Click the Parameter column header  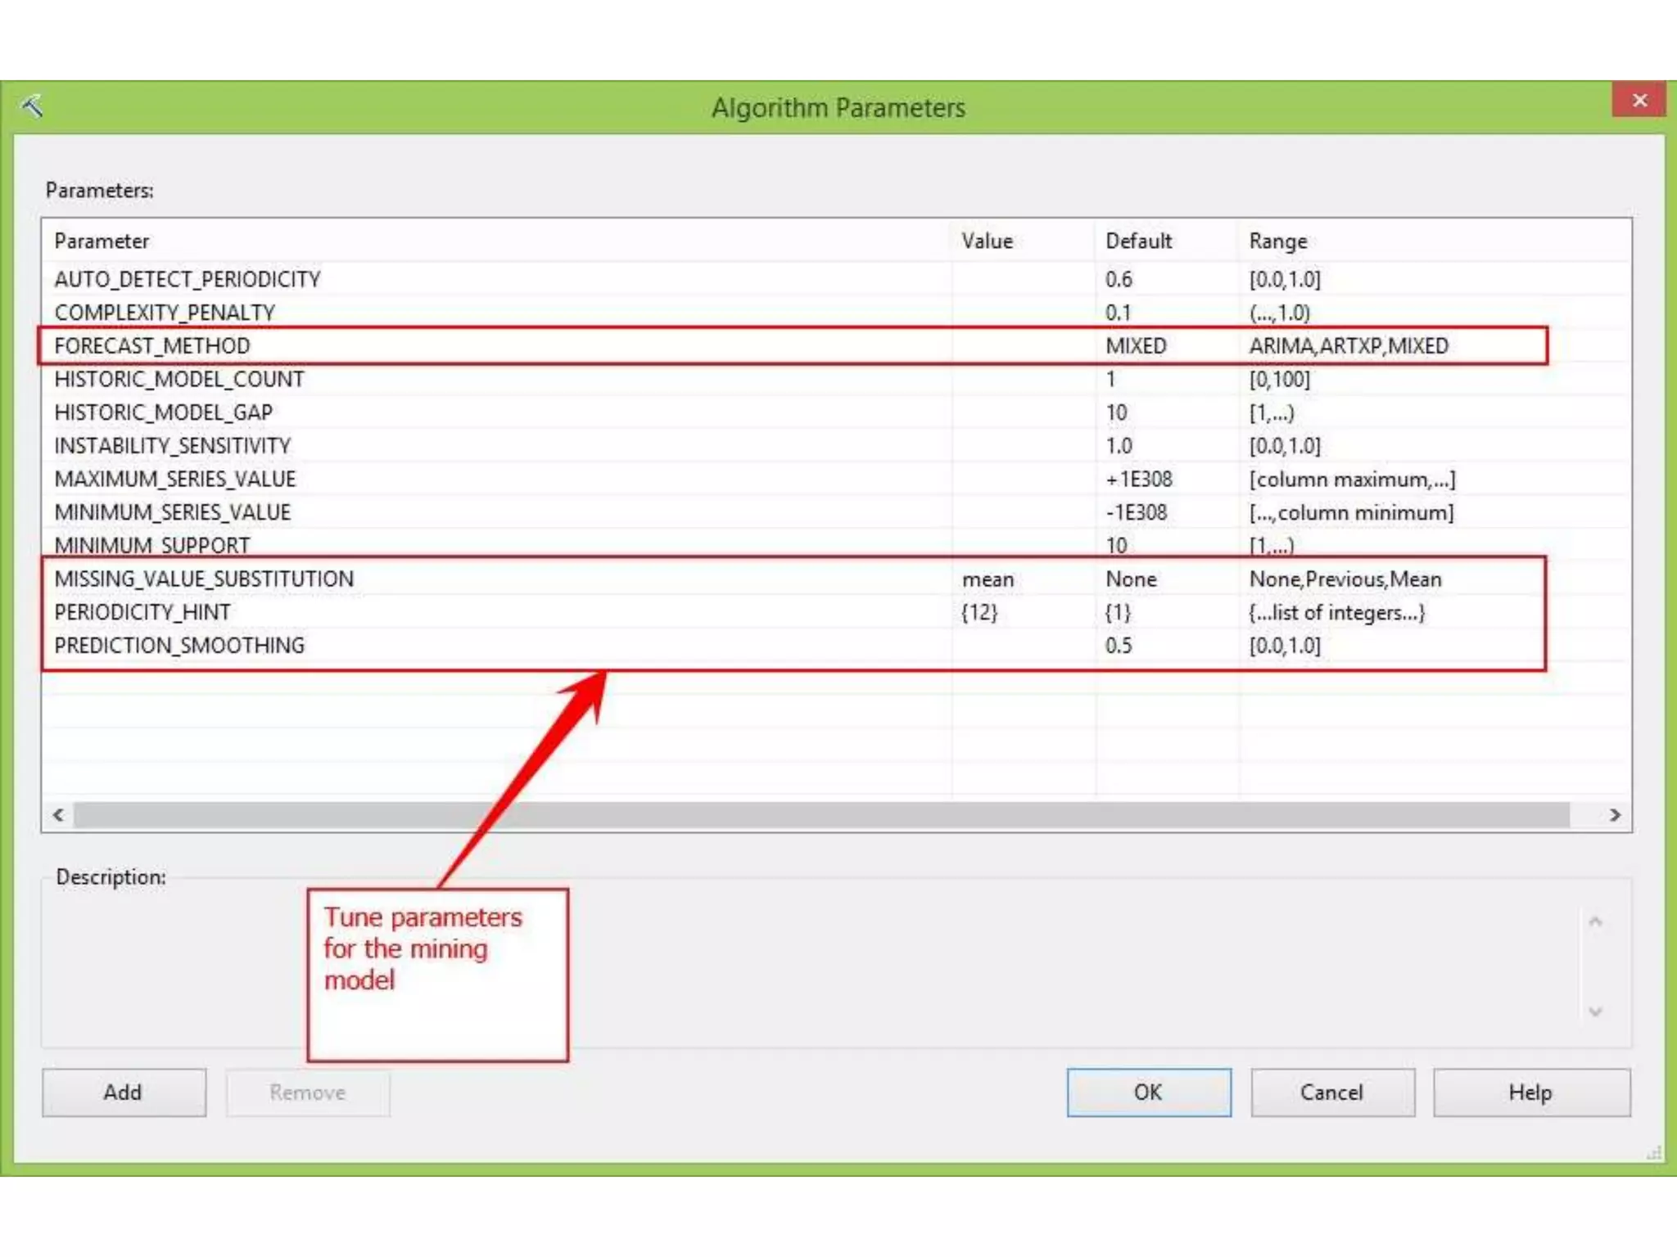[102, 241]
